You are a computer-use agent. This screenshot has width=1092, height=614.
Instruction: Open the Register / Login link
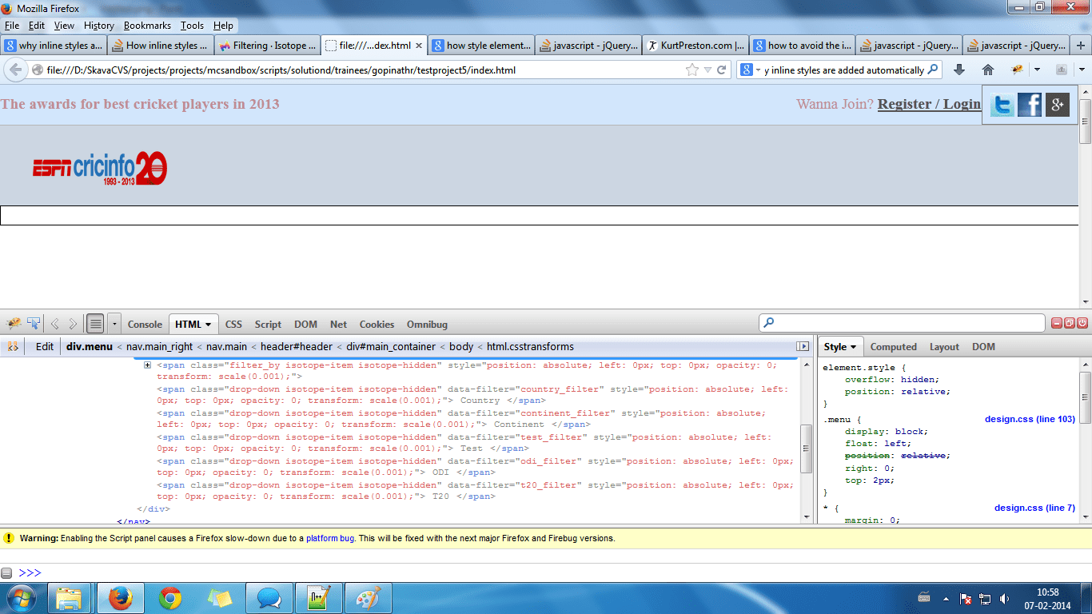click(930, 104)
